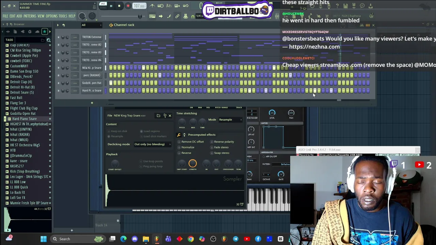Image resolution: width=436 pixels, height=245 pixels.
Task: Open the TOOLS menu
Action: coord(63,16)
